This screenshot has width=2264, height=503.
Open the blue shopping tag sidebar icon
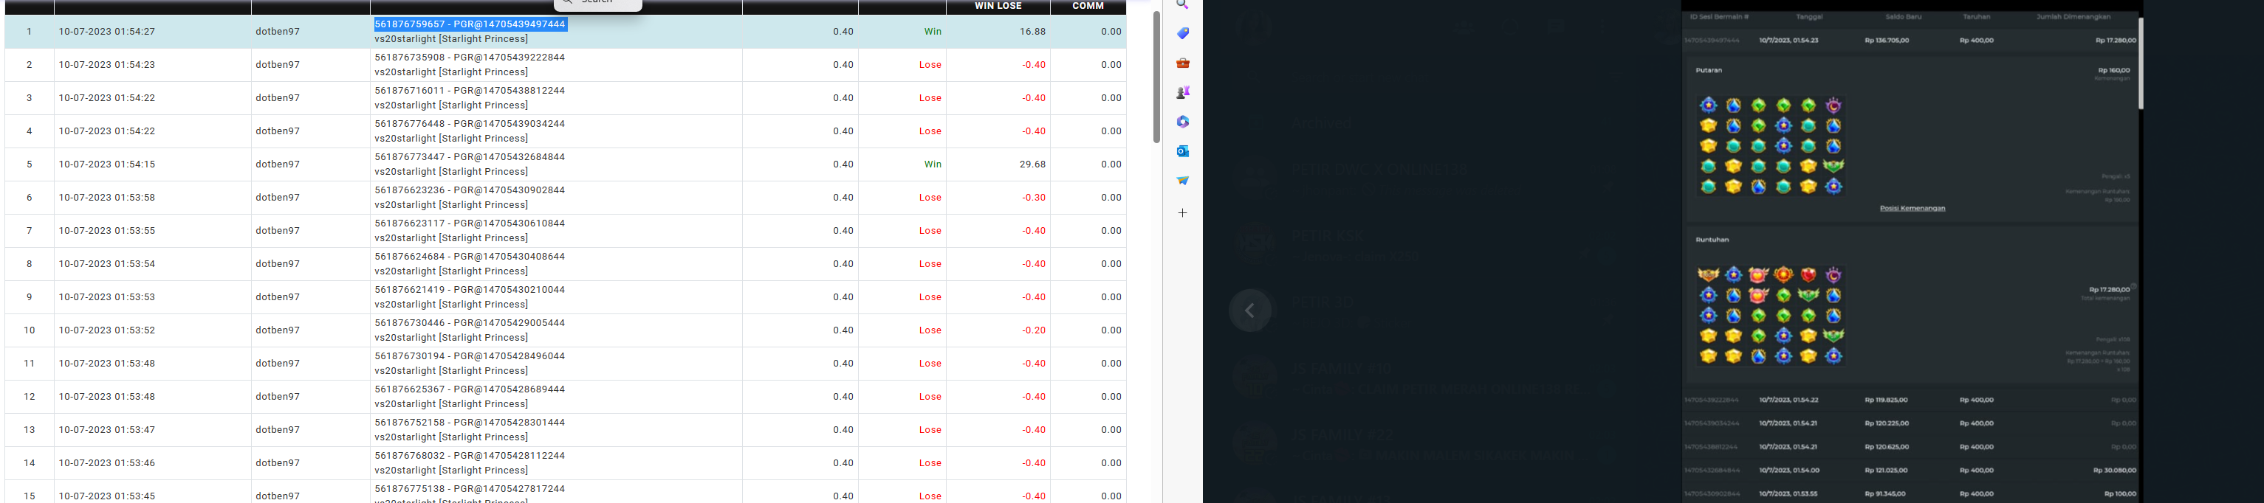coord(1183,33)
